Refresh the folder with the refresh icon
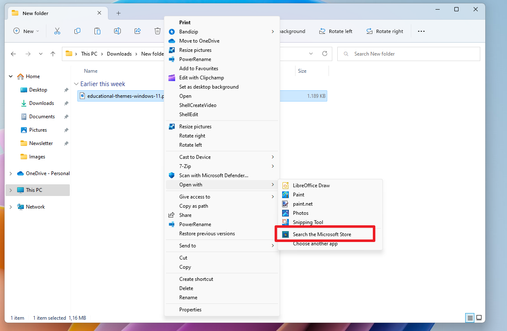The image size is (507, 331). [x=325, y=53]
